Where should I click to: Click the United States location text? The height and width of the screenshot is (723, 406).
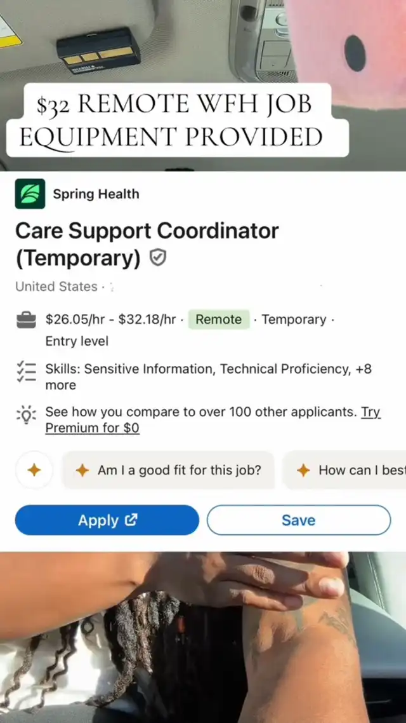point(56,287)
